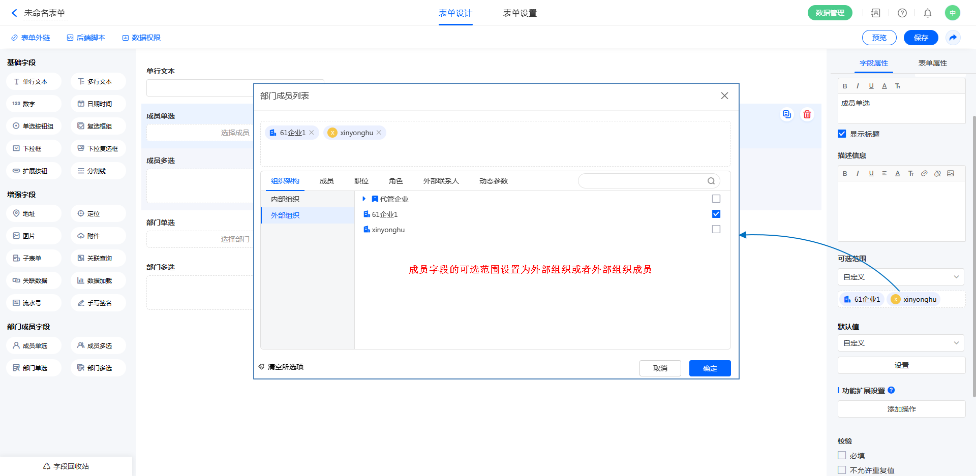Open the 外部联系人 tab in the dialog

click(x=441, y=181)
